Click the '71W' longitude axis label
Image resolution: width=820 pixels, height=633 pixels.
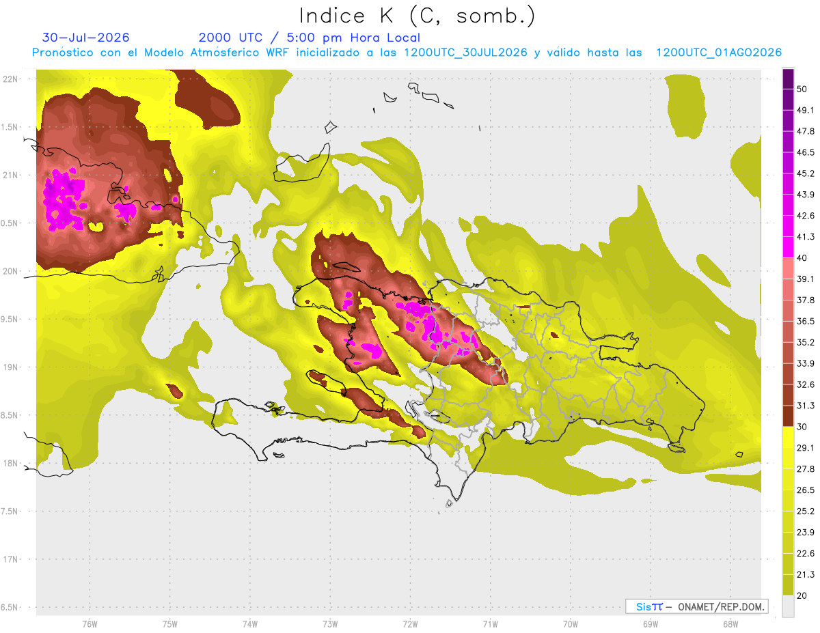pos(490,624)
